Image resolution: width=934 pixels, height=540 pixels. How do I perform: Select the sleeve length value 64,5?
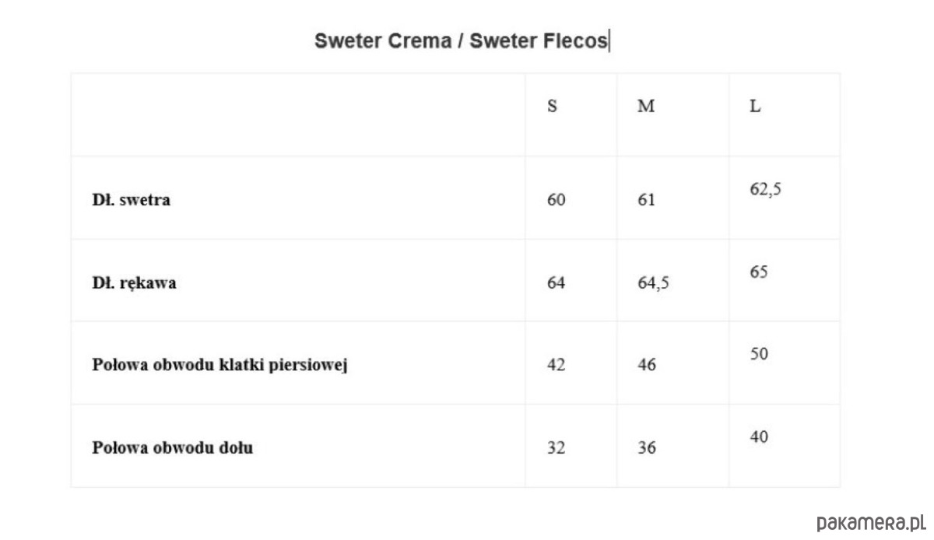coord(653,282)
